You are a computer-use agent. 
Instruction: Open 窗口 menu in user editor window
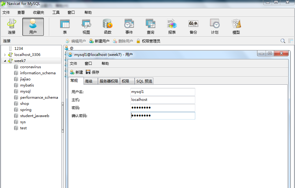(x=88, y=64)
